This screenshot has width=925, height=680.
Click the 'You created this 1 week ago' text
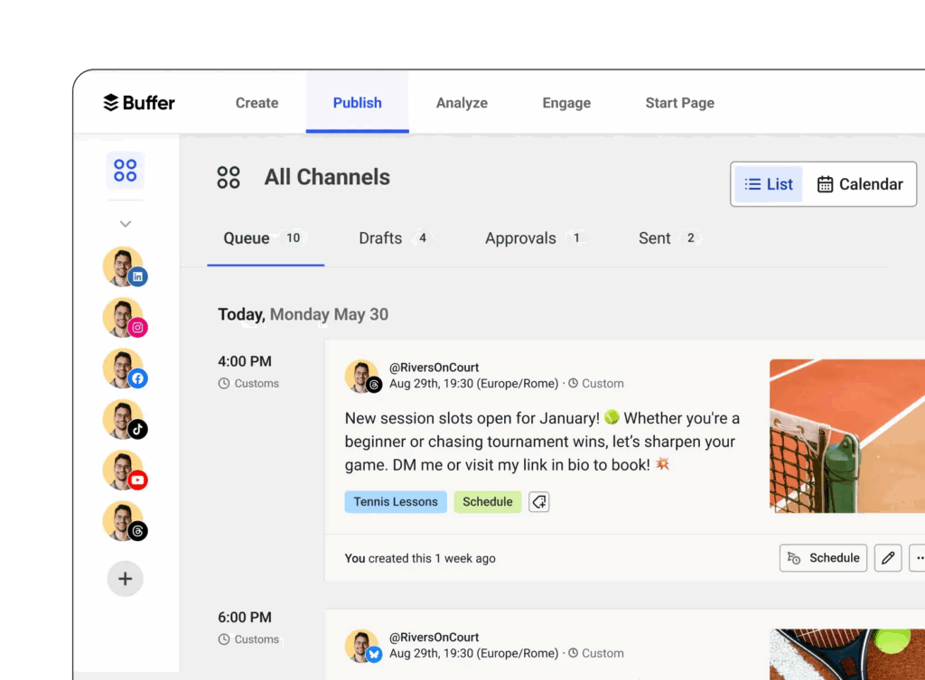point(420,558)
